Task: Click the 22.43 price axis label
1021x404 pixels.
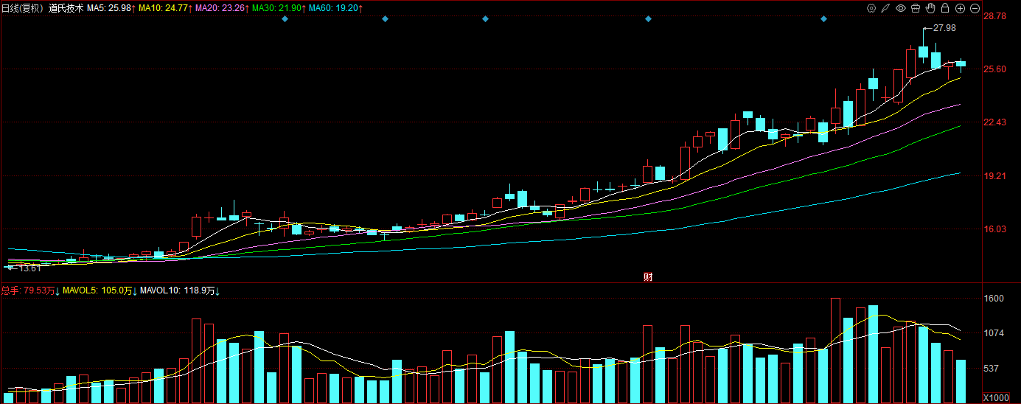Action: point(995,122)
